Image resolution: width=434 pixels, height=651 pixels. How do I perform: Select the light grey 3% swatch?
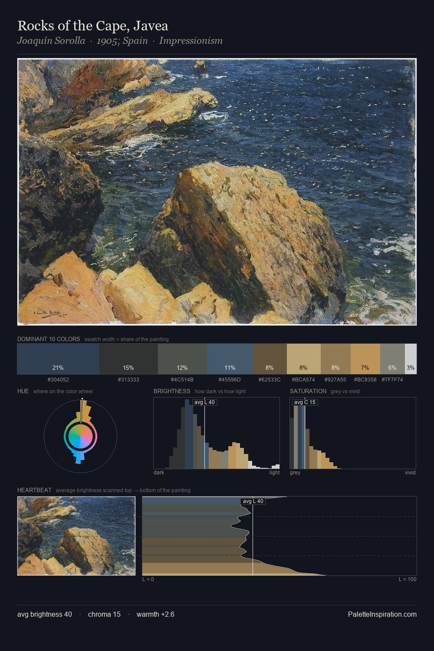click(x=411, y=359)
